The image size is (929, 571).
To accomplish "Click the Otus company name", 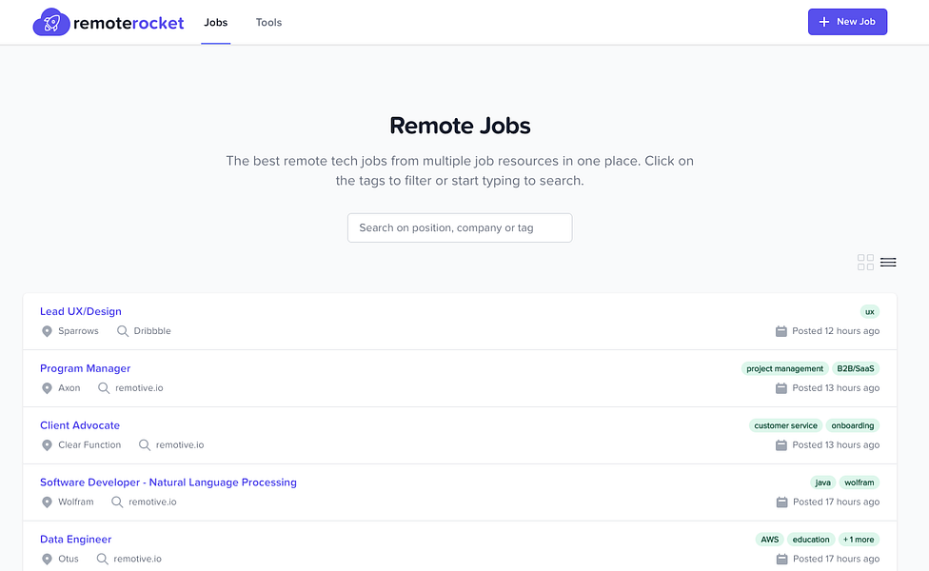I will tap(69, 559).
